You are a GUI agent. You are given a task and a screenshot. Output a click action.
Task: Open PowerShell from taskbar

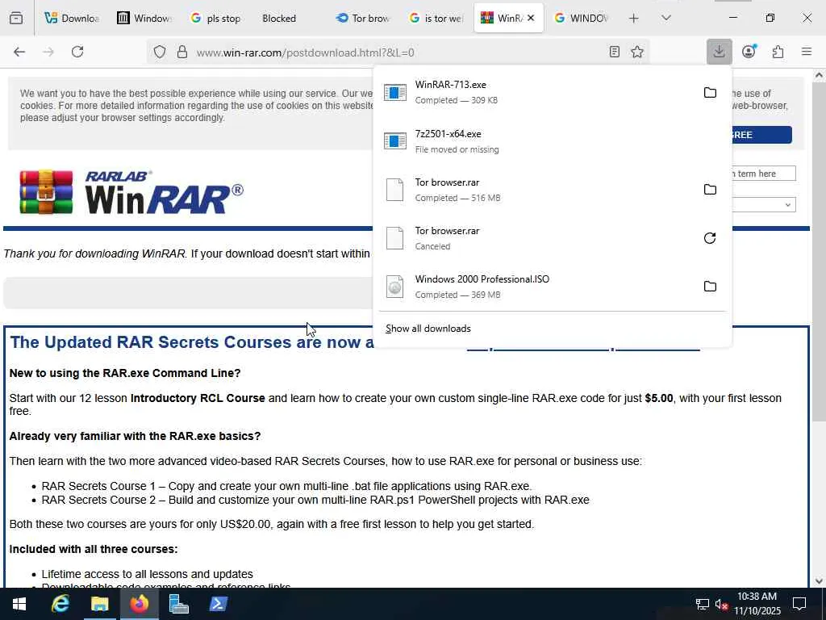(218, 604)
